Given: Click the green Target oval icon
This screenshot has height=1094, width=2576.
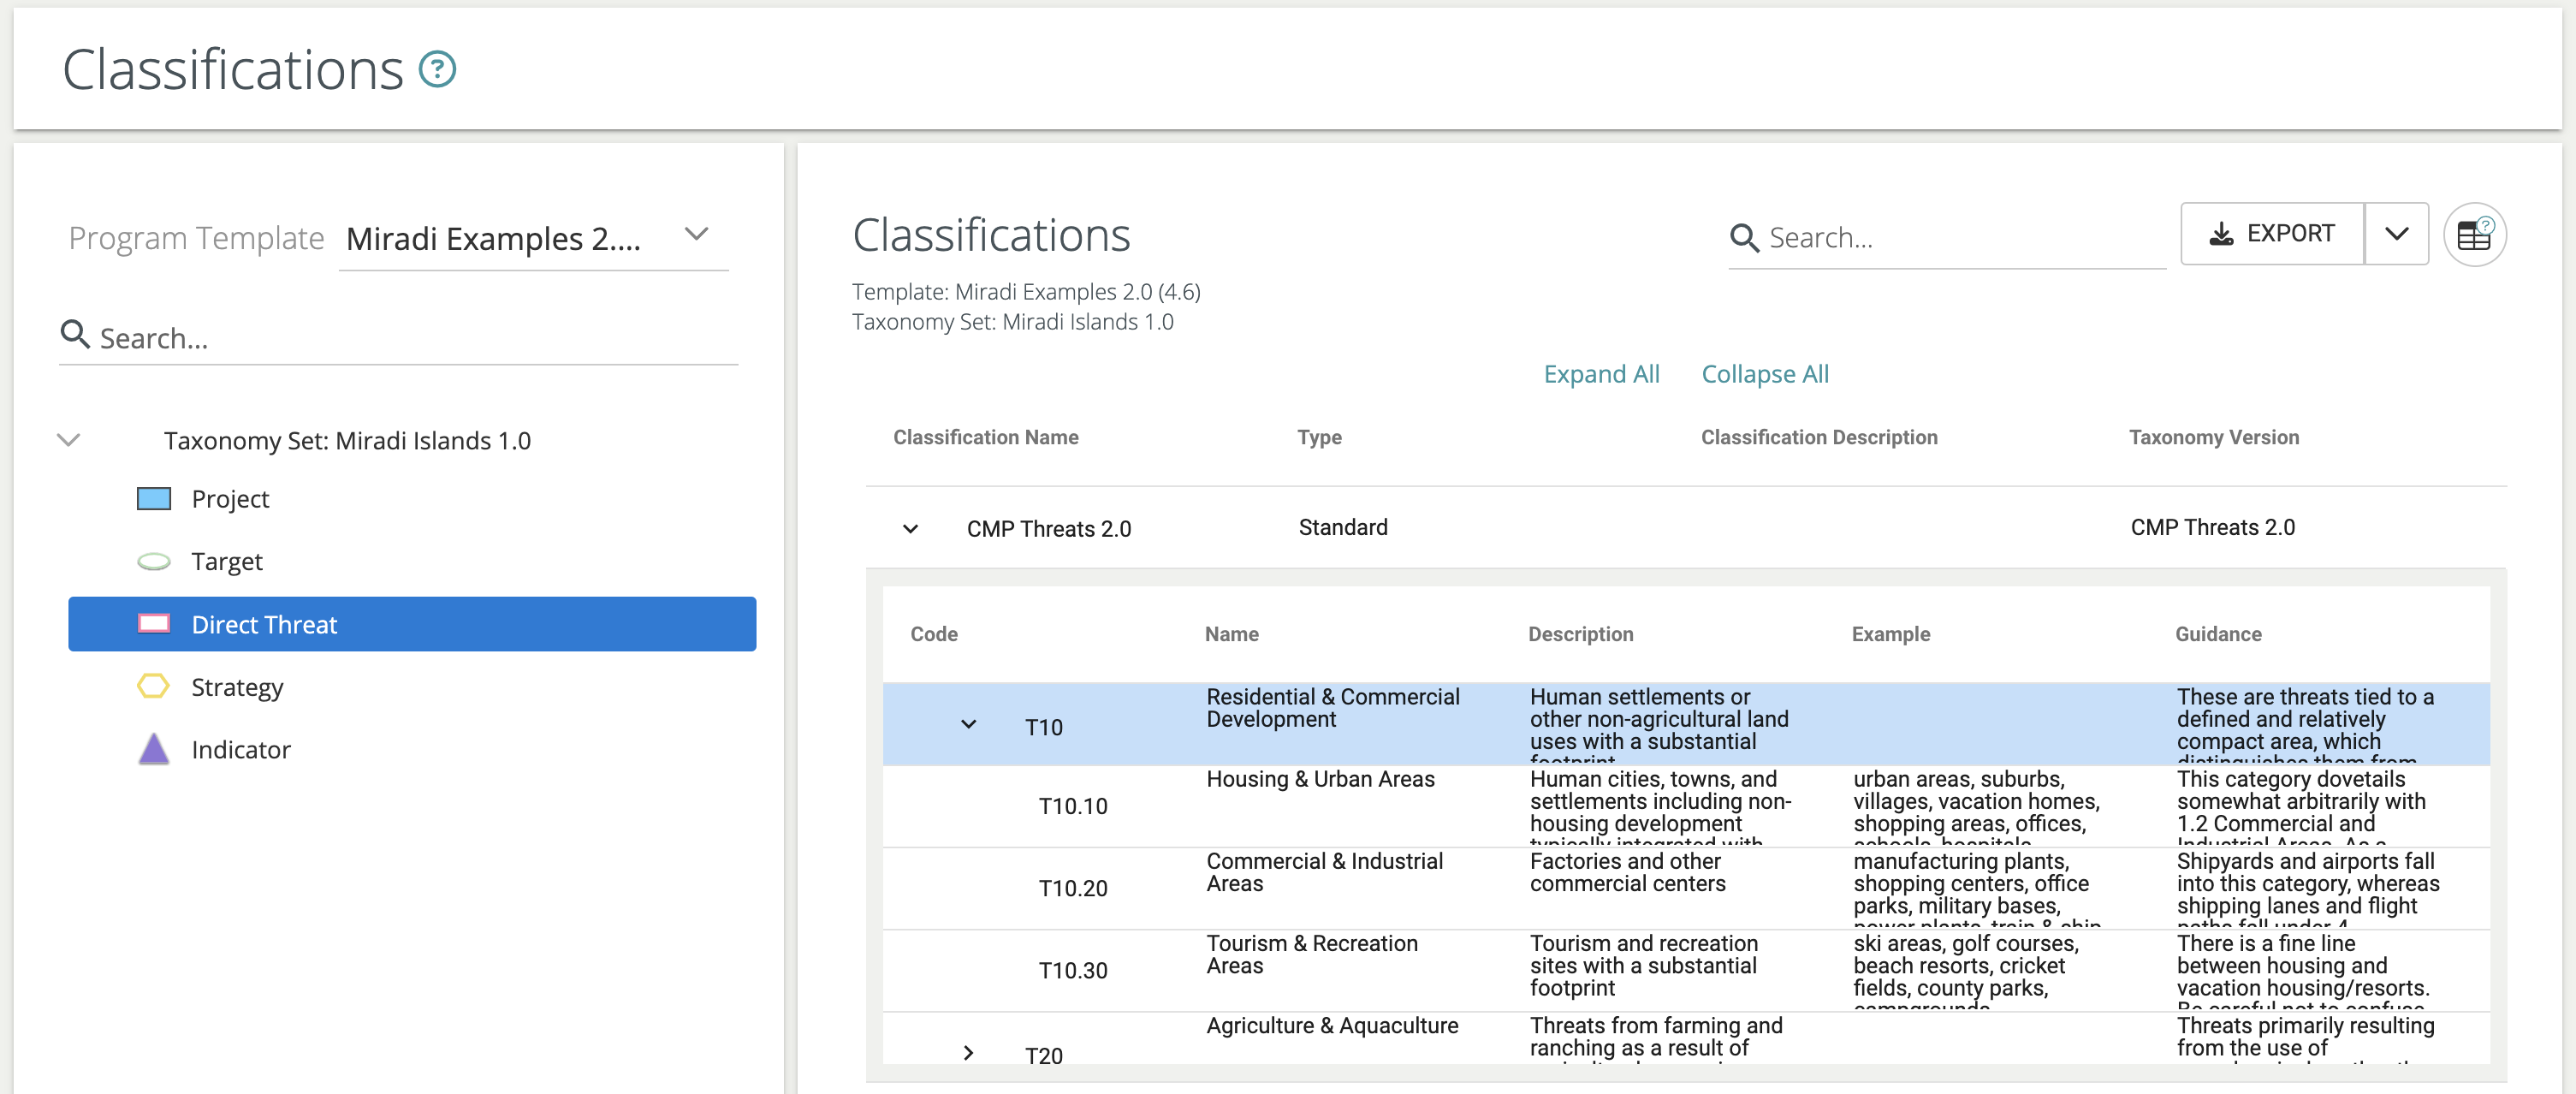Looking at the screenshot, I should click(x=153, y=562).
